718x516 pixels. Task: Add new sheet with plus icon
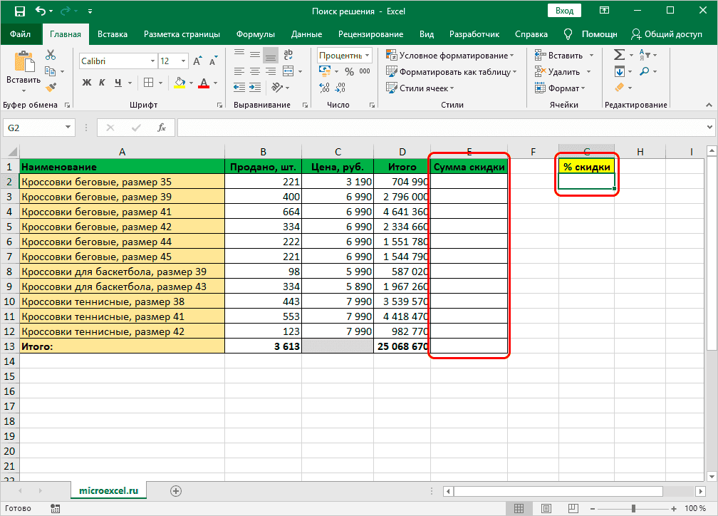coord(176,490)
